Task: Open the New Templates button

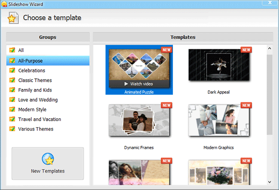Action: [48, 163]
